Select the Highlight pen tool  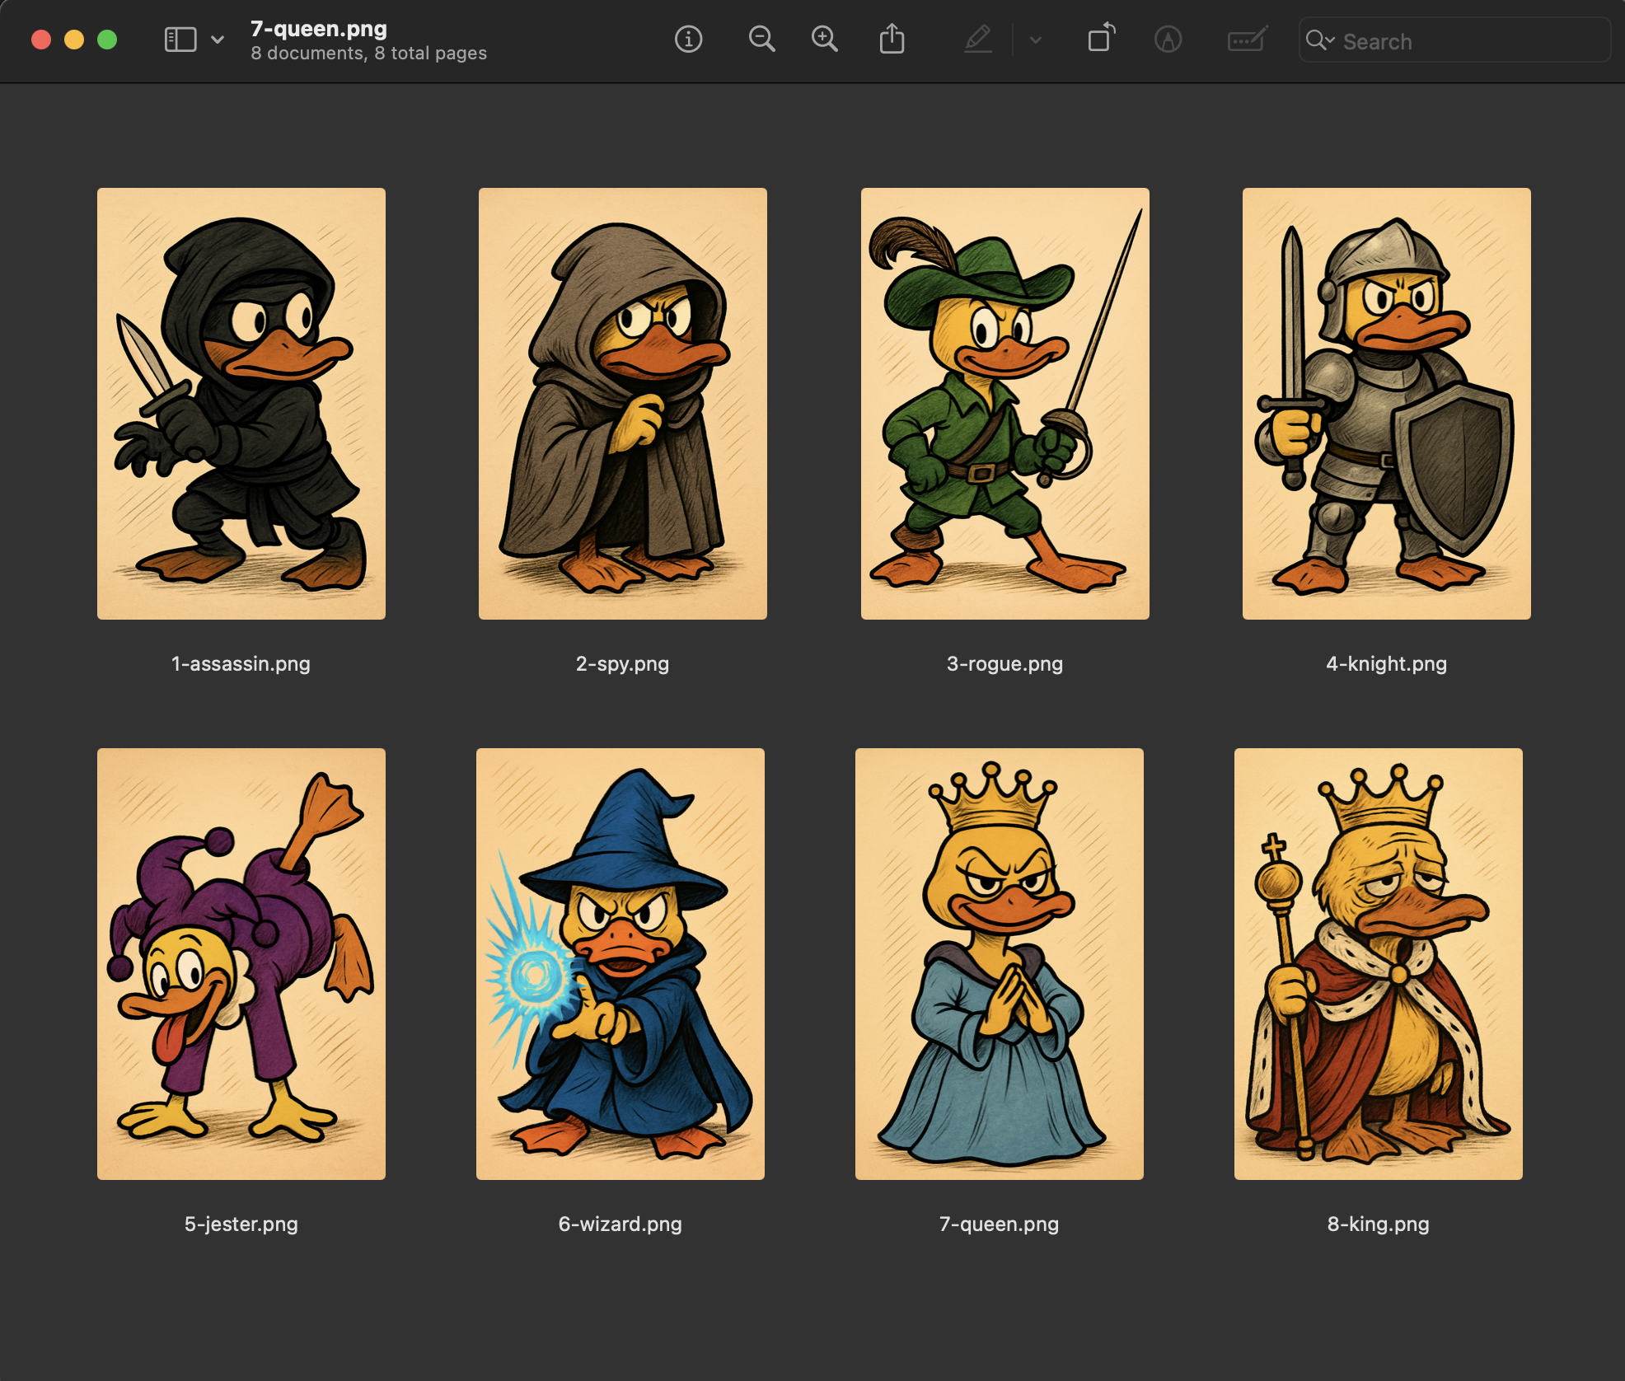pos(978,39)
